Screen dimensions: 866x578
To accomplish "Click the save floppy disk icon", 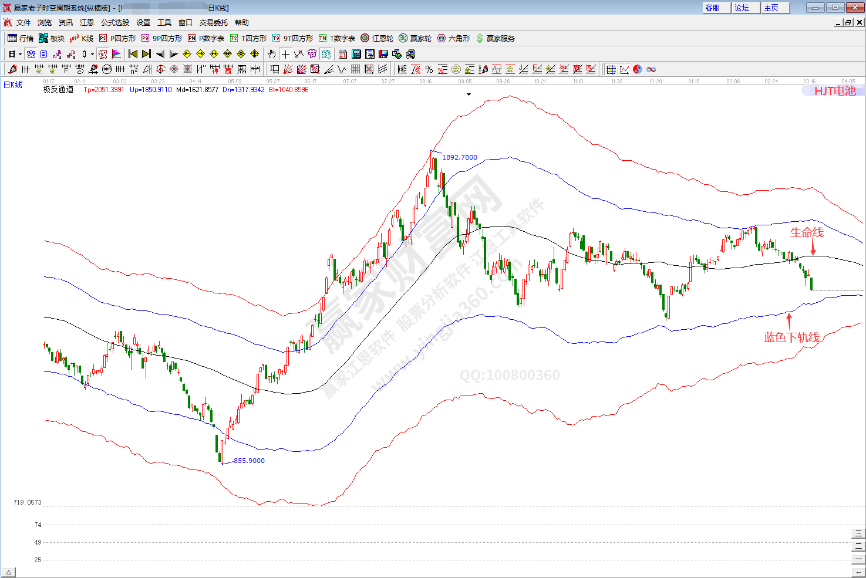I will coord(383,54).
